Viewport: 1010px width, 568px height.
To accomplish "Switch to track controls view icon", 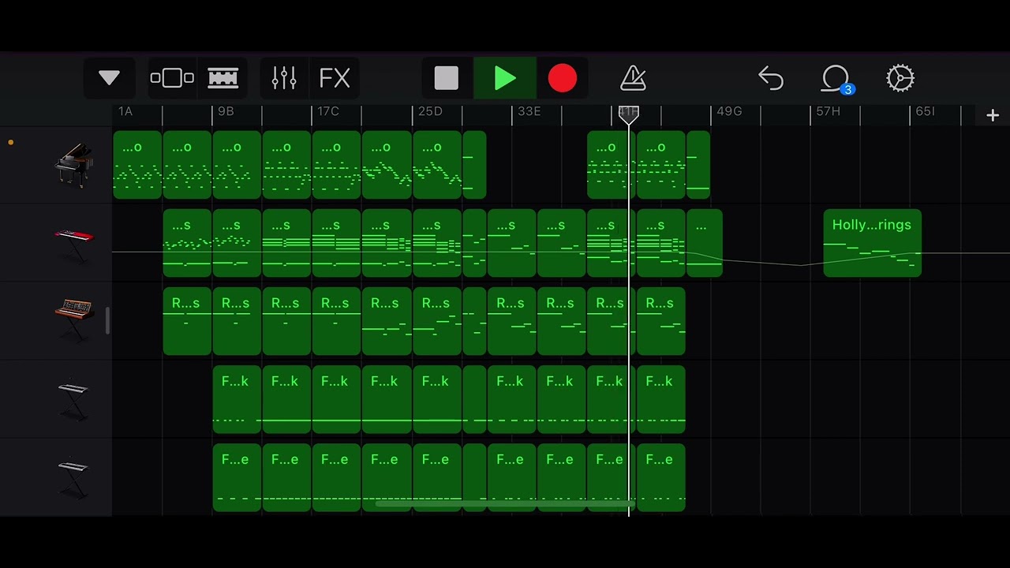I will [x=172, y=78].
